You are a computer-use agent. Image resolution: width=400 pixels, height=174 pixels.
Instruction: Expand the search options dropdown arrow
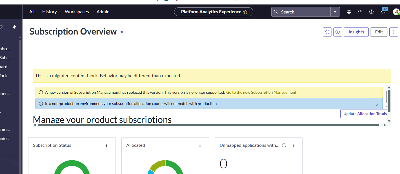pos(335,12)
